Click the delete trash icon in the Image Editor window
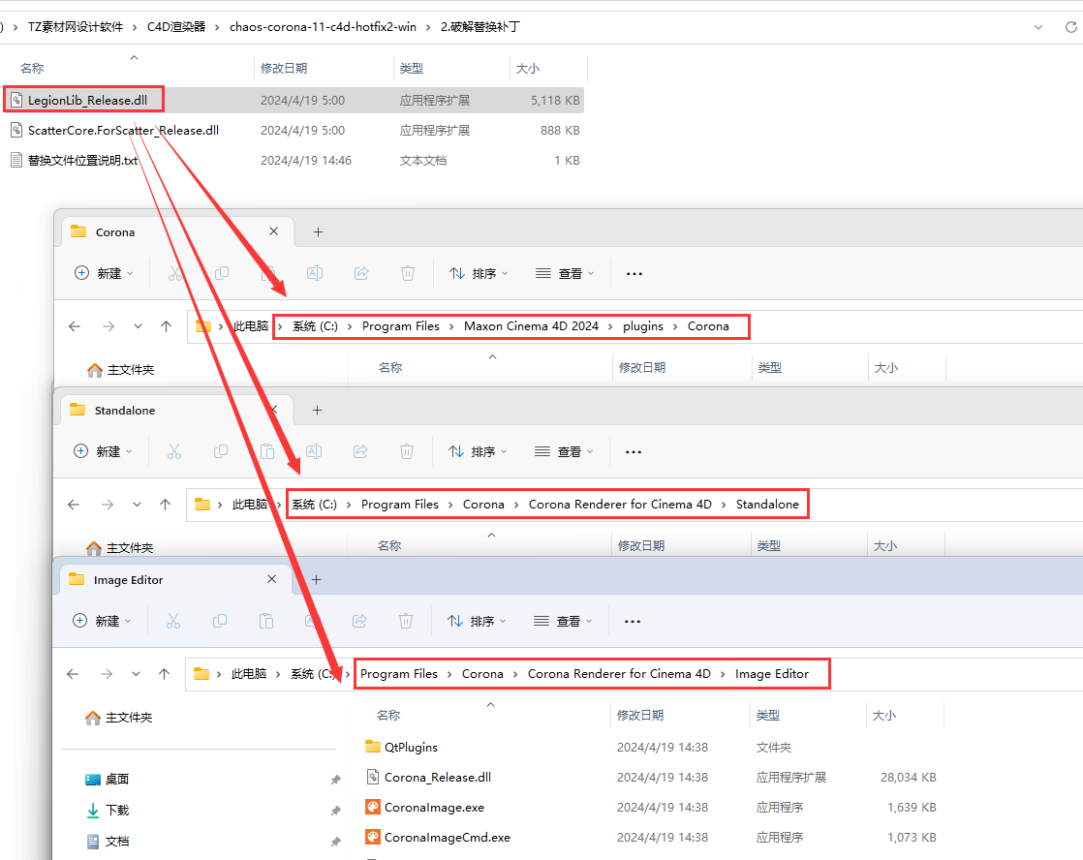The image size is (1083, 860). pyautogui.click(x=406, y=621)
